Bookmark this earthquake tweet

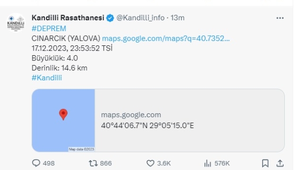(x=265, y=163)
